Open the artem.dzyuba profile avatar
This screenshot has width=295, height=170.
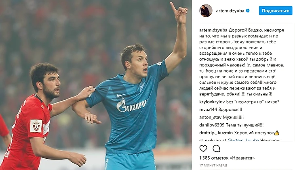point(206,10)
